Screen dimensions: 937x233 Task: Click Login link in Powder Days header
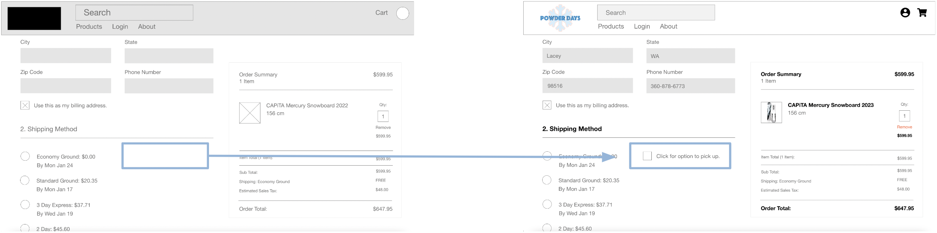coord(642,26)
